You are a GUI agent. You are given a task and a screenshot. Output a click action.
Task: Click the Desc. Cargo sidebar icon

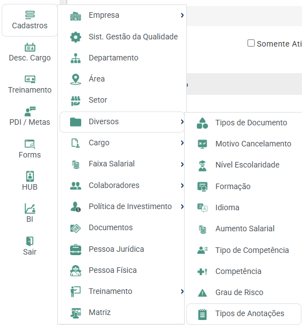[x=30, y=47]
